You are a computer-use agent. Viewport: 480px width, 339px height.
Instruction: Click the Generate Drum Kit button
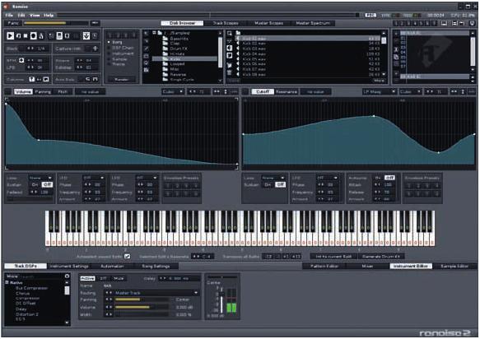381,257
